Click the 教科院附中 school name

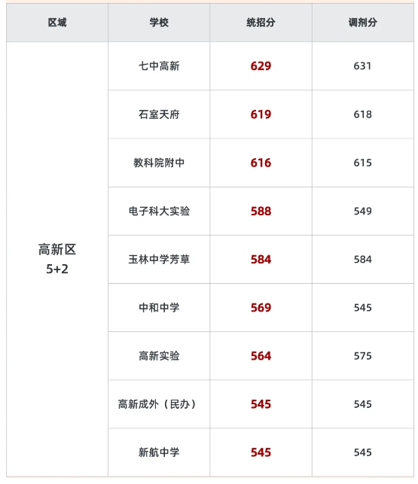159,163
